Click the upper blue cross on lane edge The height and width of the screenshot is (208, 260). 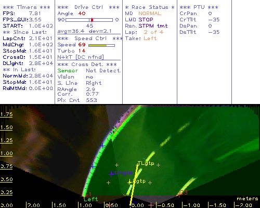[102, 146]
